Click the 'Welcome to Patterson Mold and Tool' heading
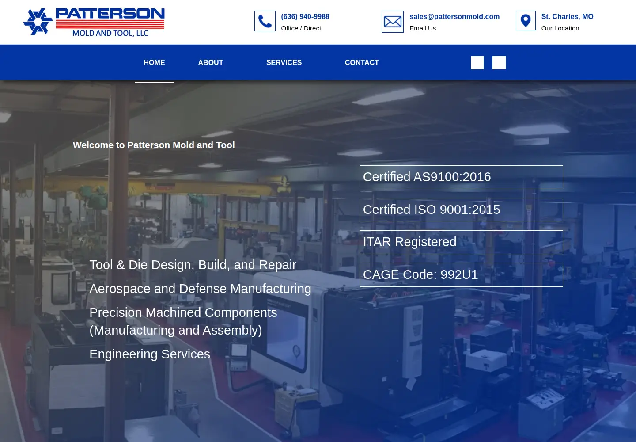Screen dimensions: 636x442 pos(154,145)
